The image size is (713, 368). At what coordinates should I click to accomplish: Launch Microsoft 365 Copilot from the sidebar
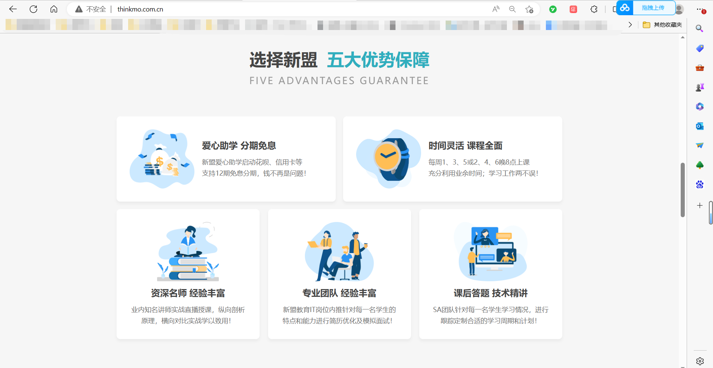(700, 106)
